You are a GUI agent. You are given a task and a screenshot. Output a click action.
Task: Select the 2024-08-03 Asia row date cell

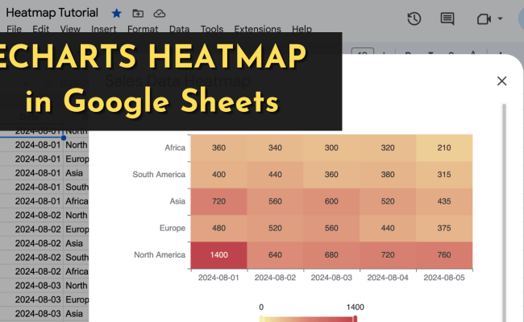coord(38,314)
